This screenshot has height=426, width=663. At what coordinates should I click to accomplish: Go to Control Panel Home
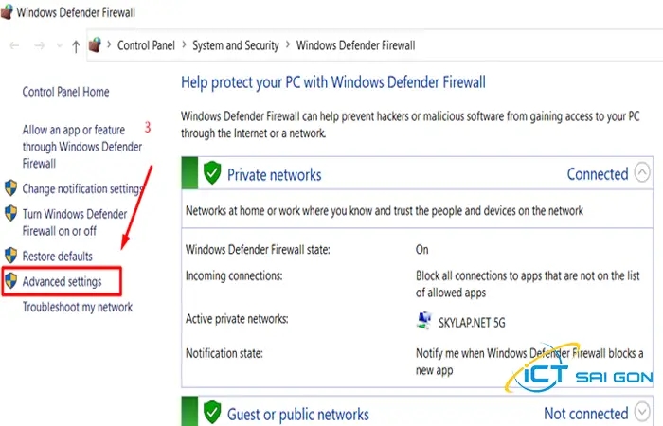pos(65,92)
